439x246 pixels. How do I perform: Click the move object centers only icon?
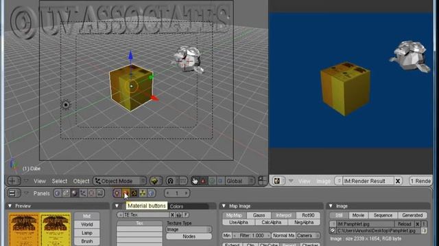183,181
